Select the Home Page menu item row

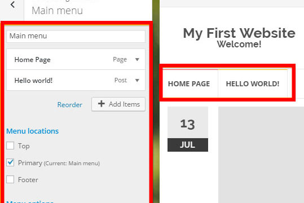[x=76, y=59]
